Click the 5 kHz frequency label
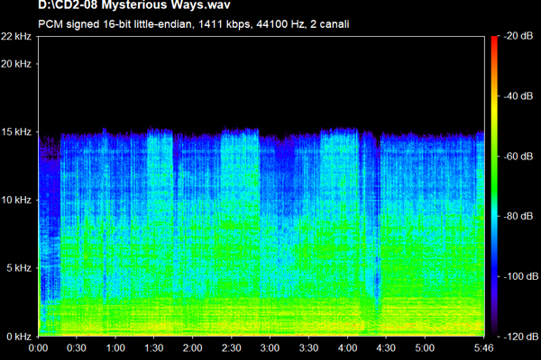Image resolution: width=541 pixels, height=360 pixels. pyautogui.click(x=19, y=267)
